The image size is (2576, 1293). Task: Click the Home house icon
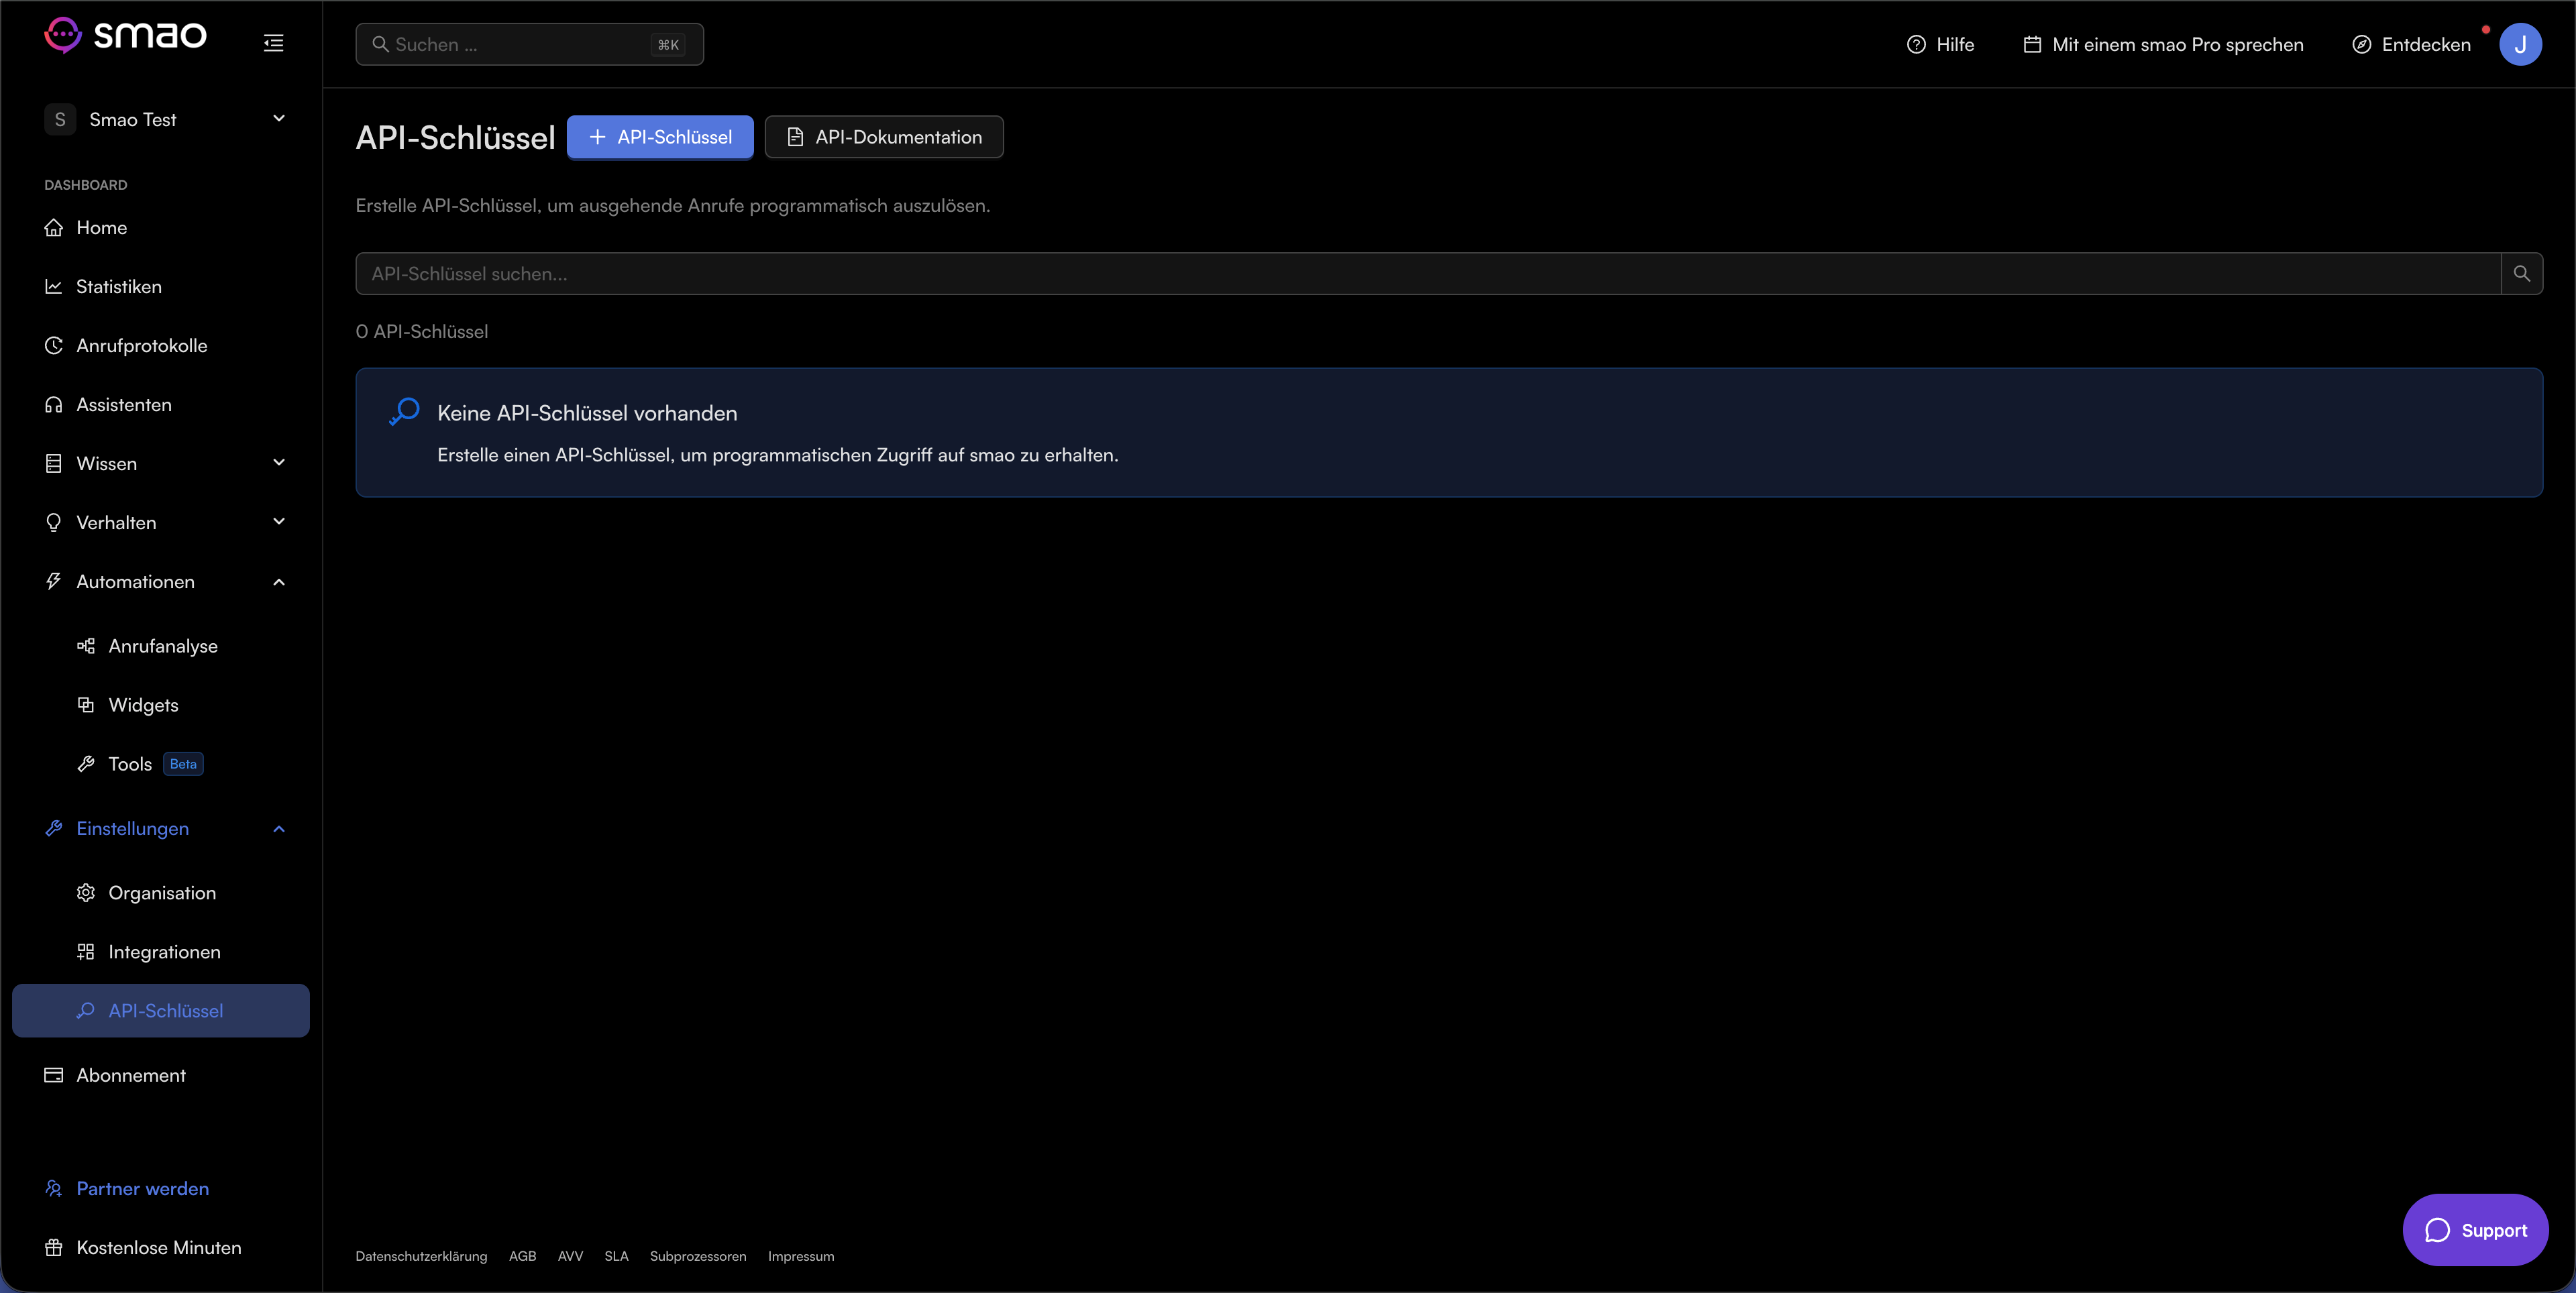[54, 228]
